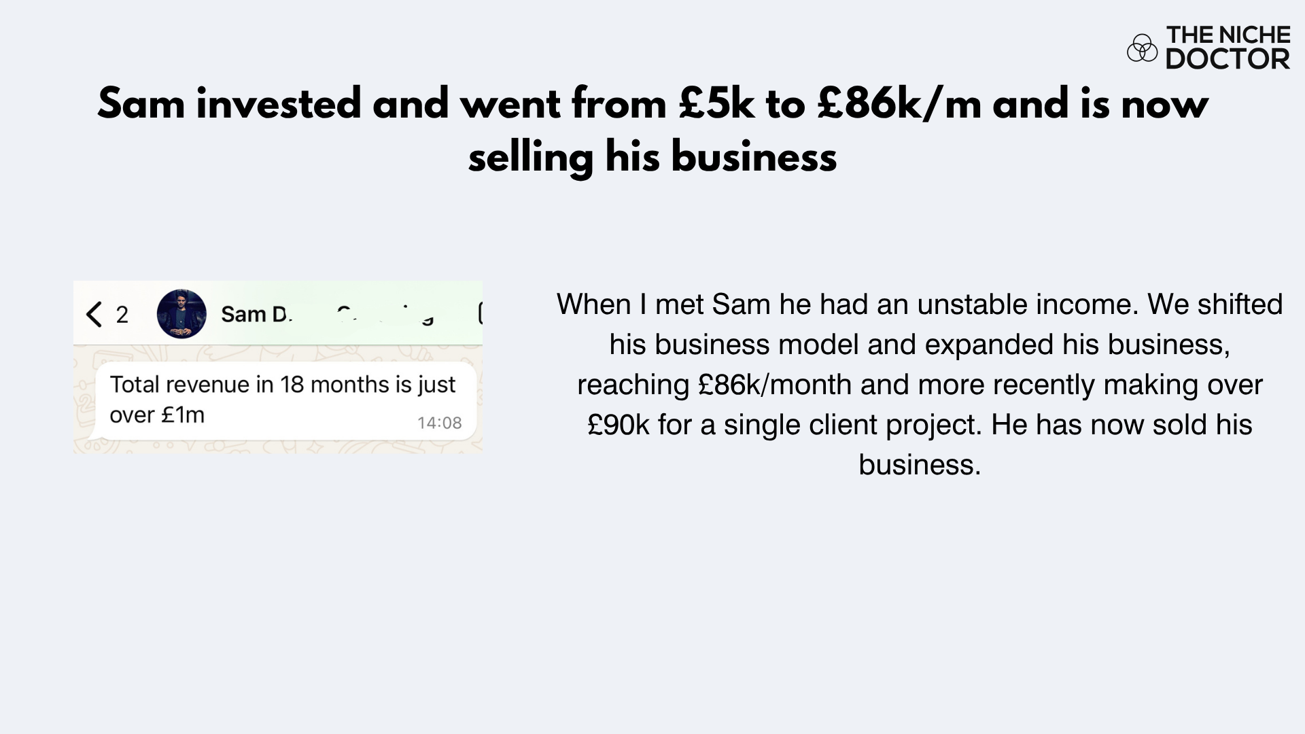Click £5k in the slide headline
Screen dimensions: 1305x734
tap(716, 104)
